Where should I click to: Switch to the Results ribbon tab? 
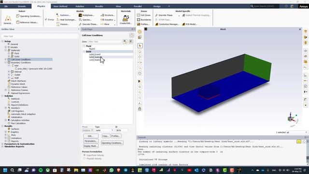coord(99,6)
